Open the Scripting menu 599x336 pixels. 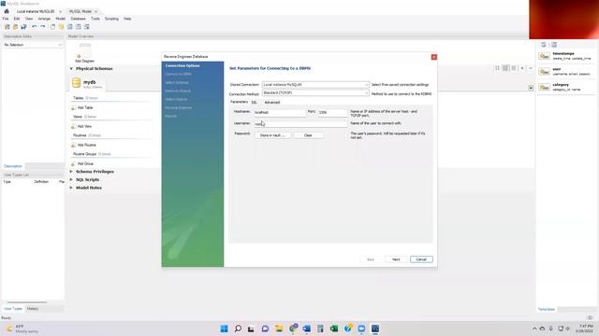tap(111, 19)
